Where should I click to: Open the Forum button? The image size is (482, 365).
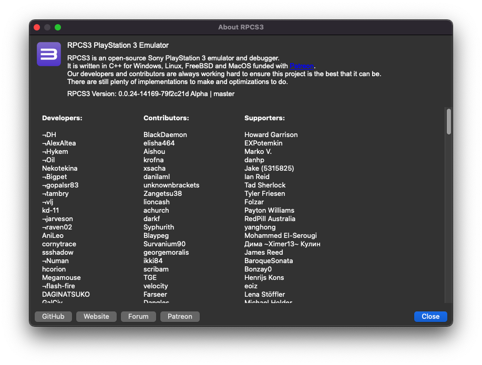click(138, 317)
